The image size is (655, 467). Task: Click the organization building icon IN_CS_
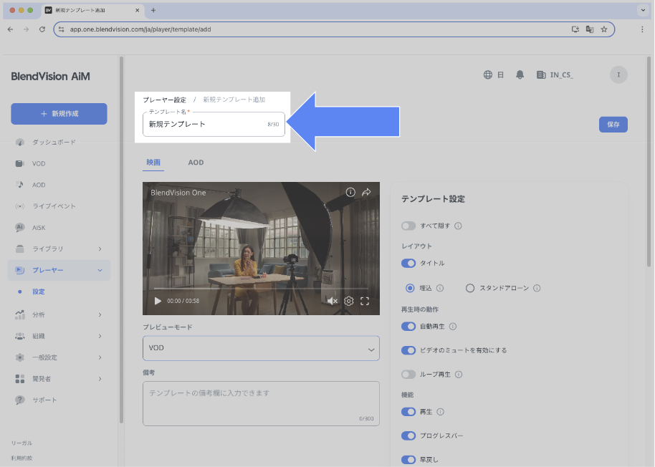pyautogui.click(x=541, y=74)
